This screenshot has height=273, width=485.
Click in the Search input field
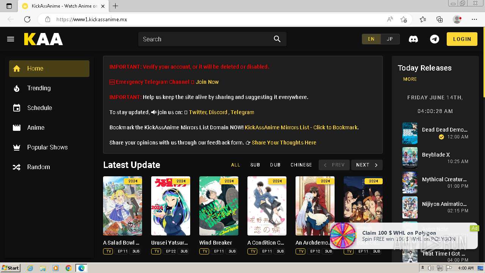205,39
